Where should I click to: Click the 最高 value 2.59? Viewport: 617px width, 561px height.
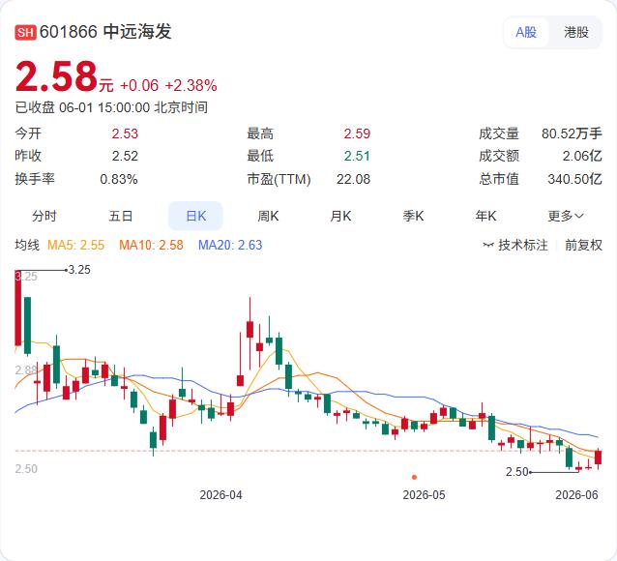click(x=357, y=133)
